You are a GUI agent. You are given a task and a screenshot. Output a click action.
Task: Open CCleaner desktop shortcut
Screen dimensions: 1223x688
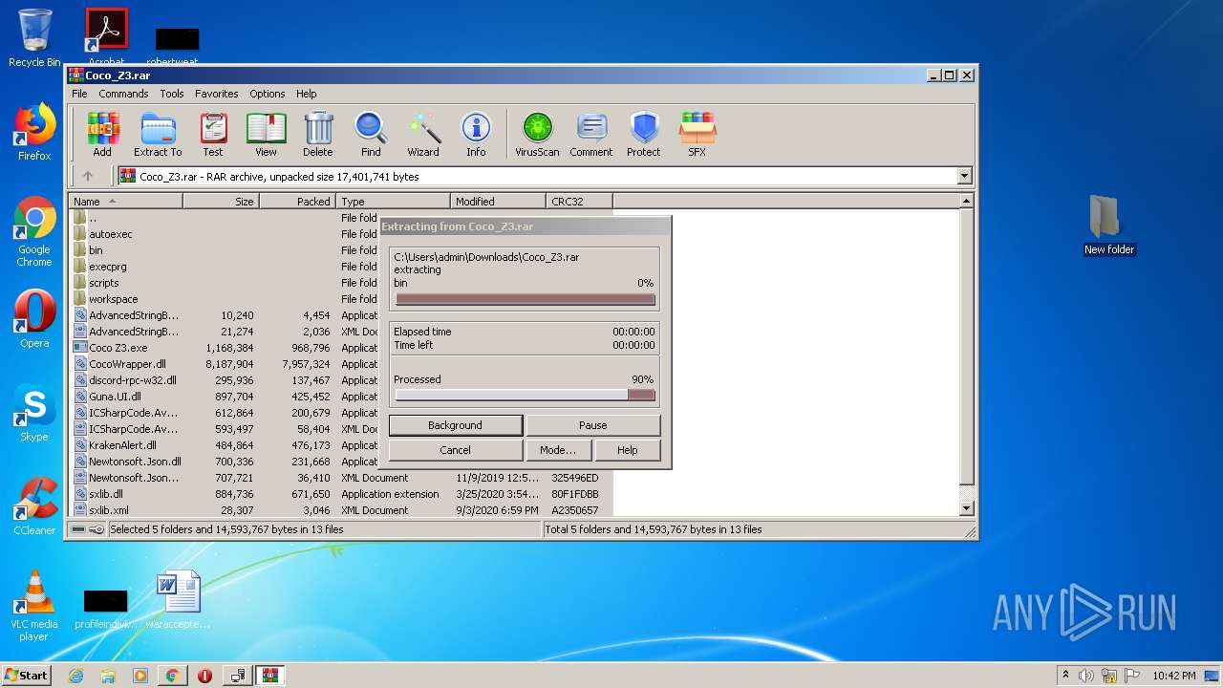click(x=34, y=506)
